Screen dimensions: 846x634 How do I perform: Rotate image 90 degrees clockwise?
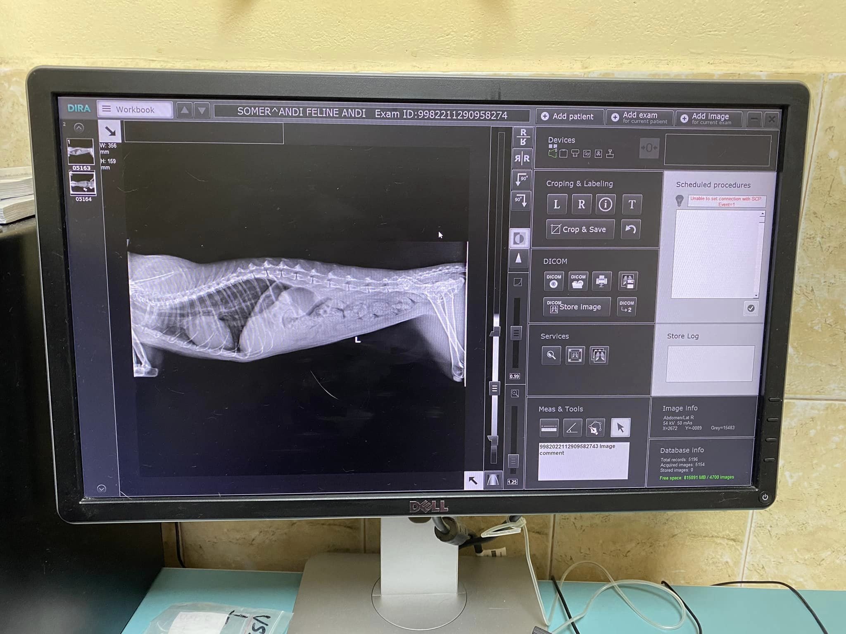click(x=520, y=201)
